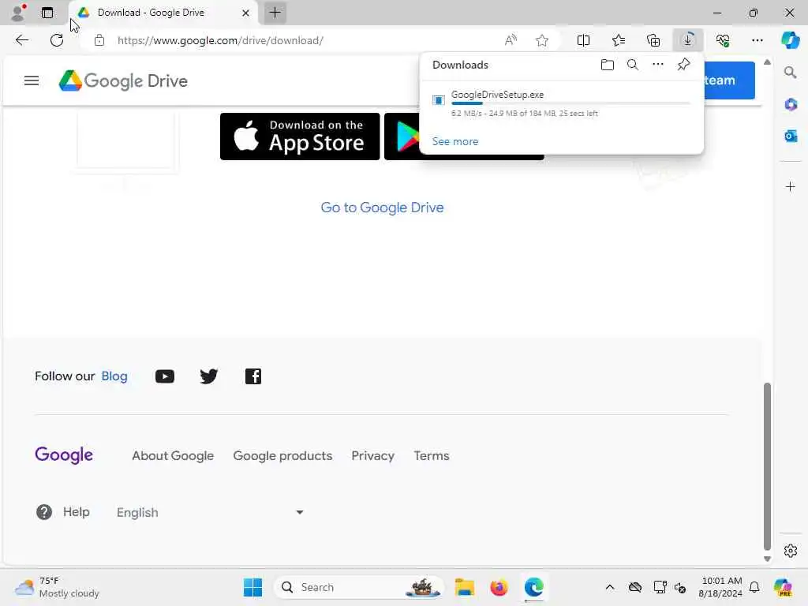Click the taskbar Search box

(x=359, y=587)
